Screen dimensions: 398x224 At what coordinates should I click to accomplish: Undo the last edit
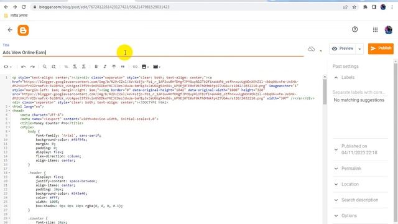pyautogui.click(x=24, y=67)
